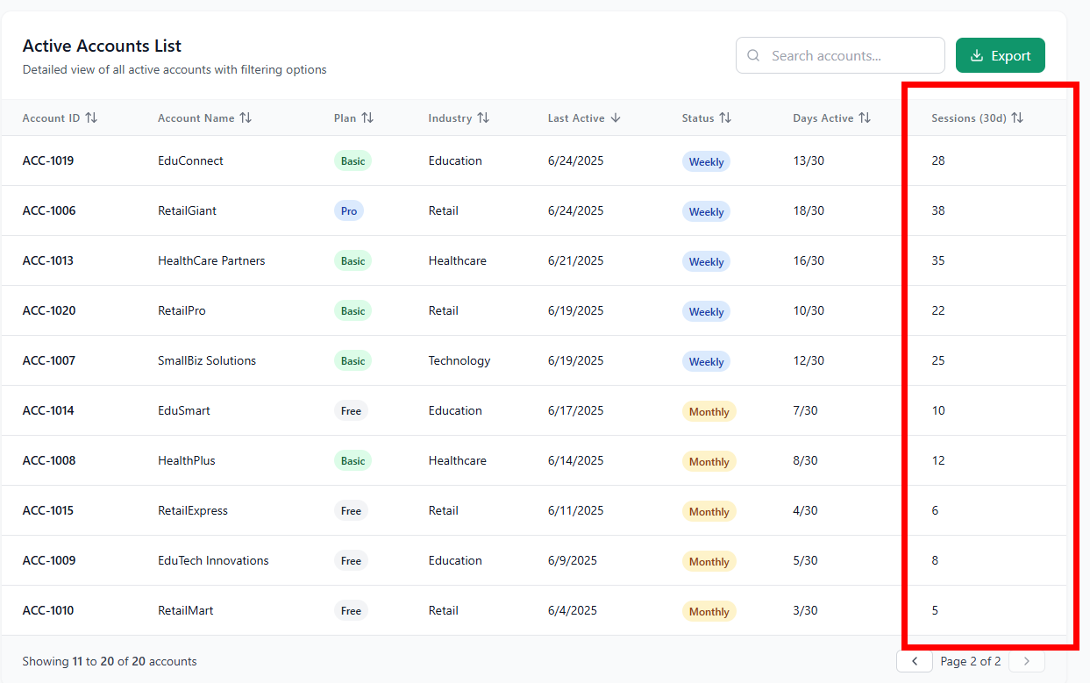
Task: Click SmallBiz Solutions account name
Action: (207, 360)
